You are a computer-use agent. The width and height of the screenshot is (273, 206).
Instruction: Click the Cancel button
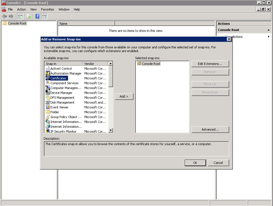click(x=218, y=163)
